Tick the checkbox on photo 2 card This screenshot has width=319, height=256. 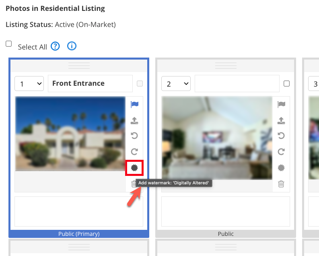[x=286, y=84]
